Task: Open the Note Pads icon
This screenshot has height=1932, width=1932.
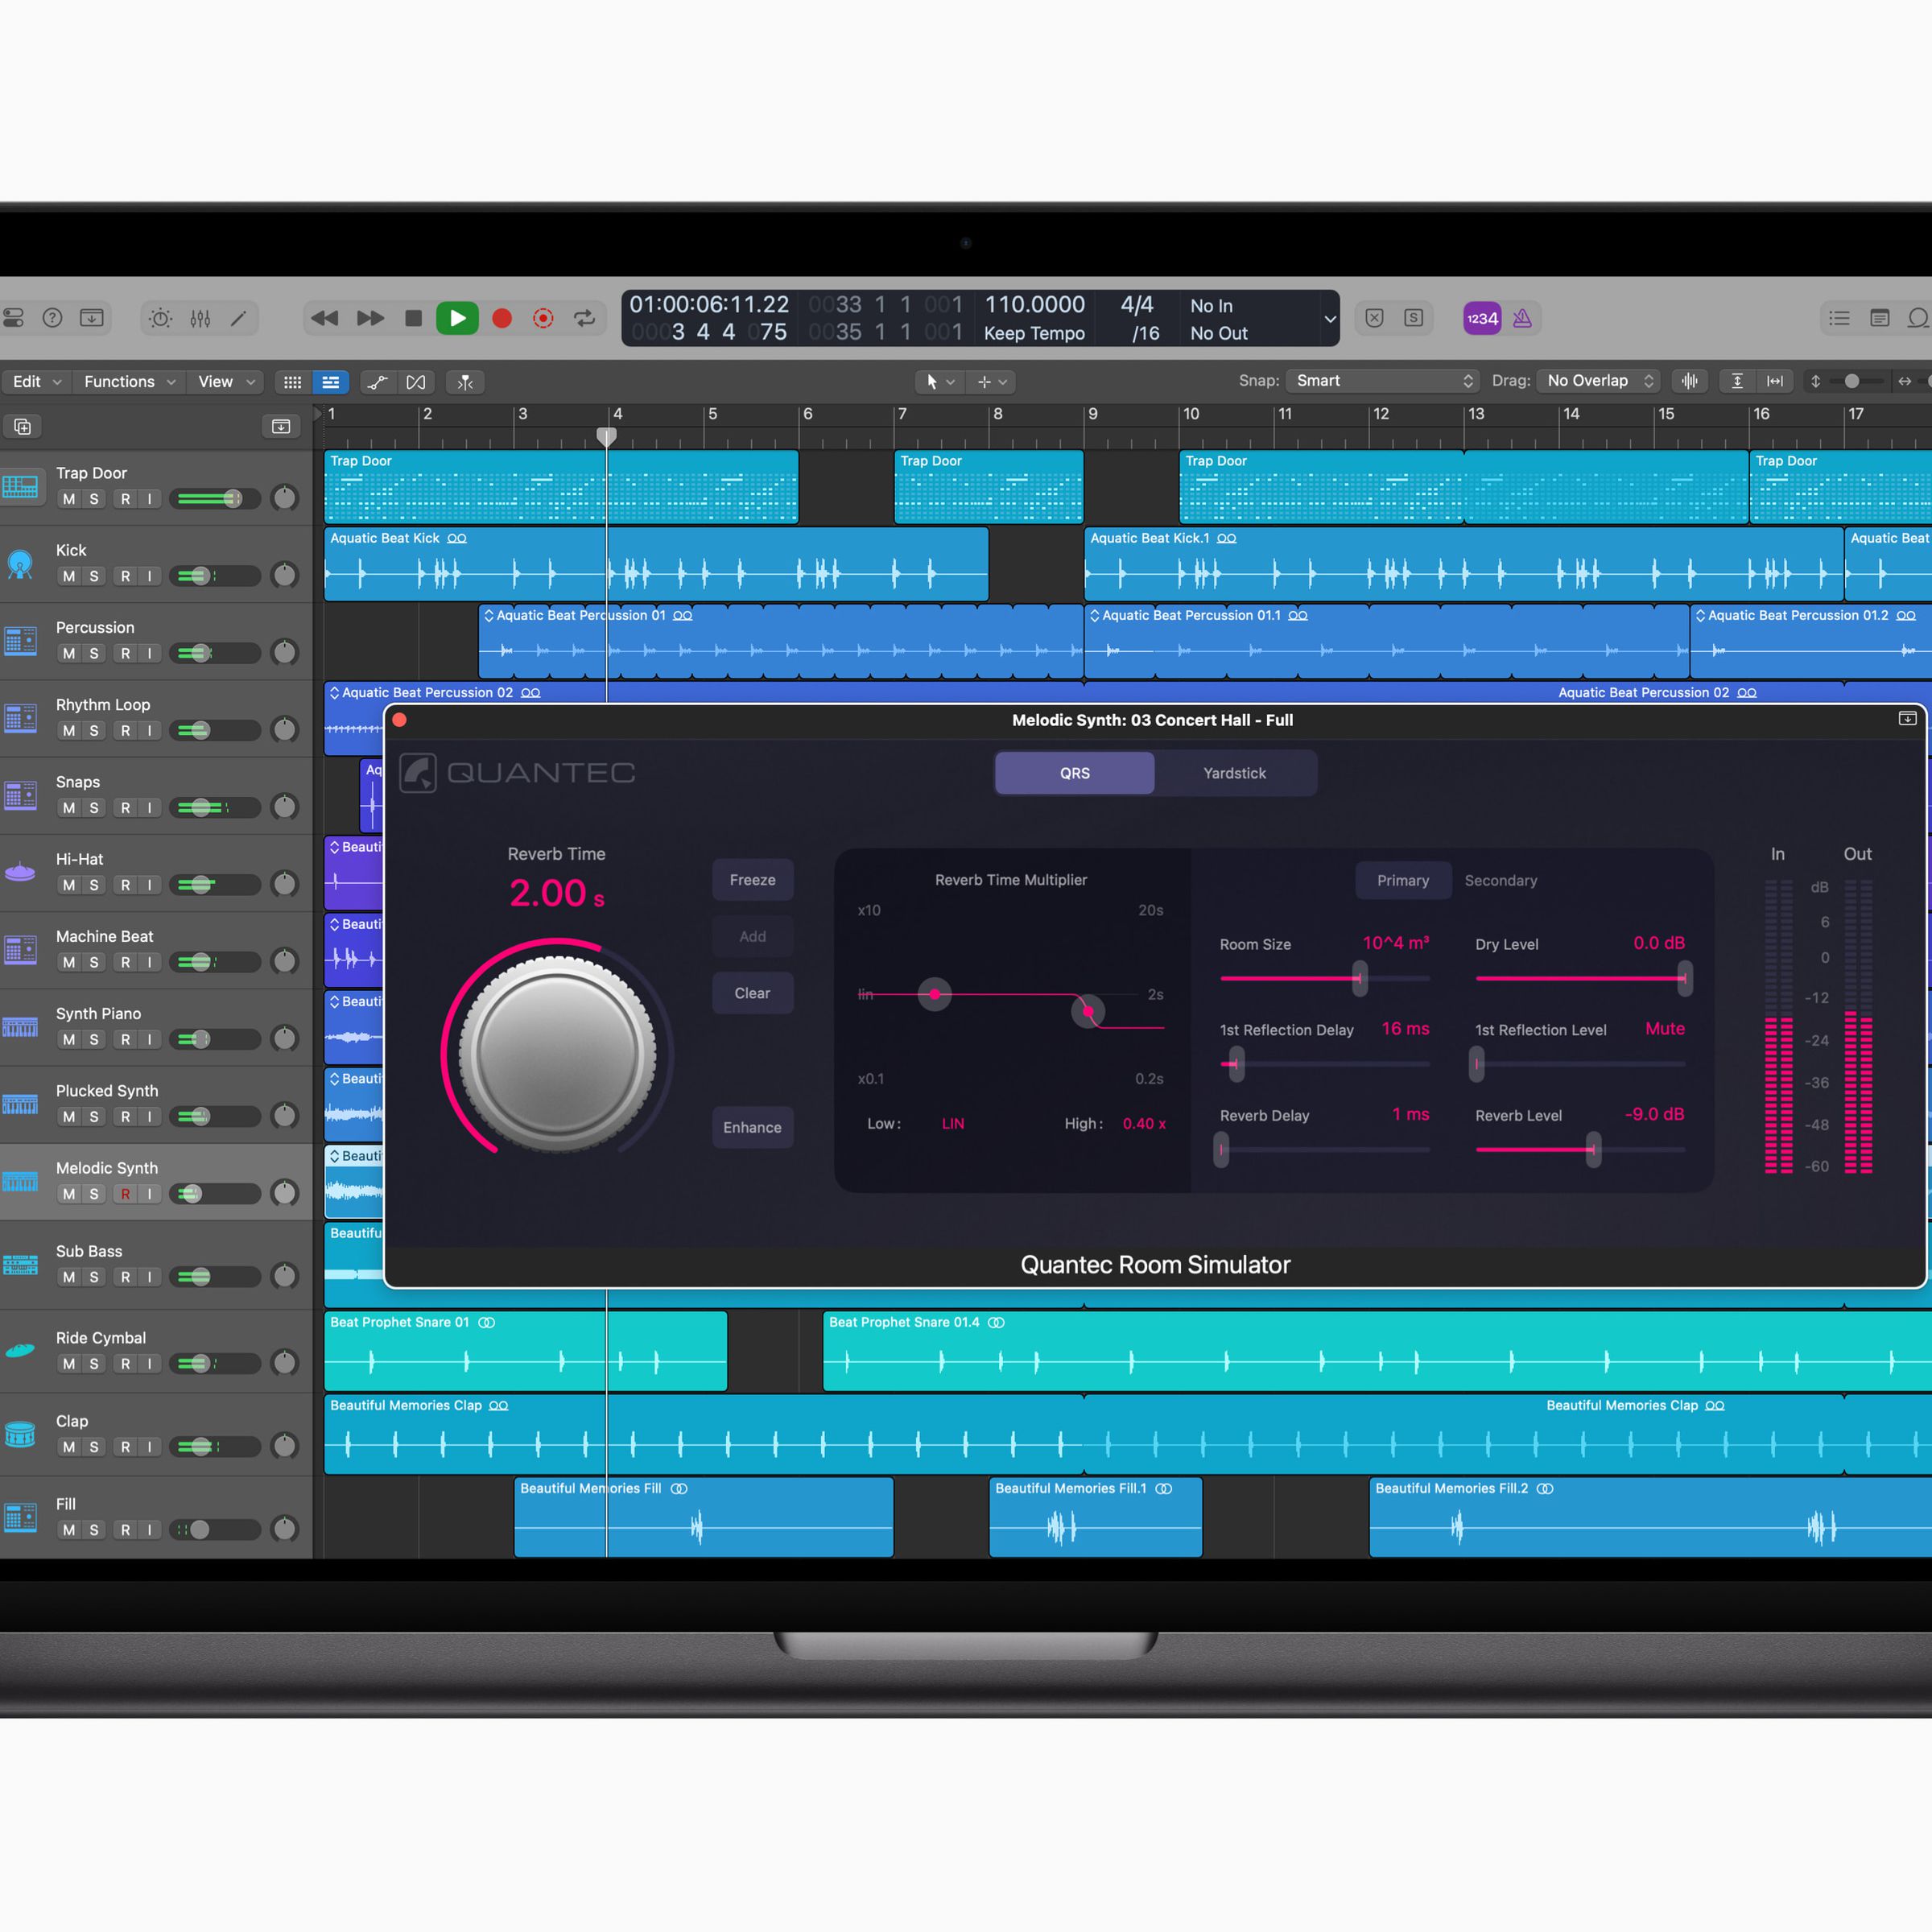Action: point(1880,318)
